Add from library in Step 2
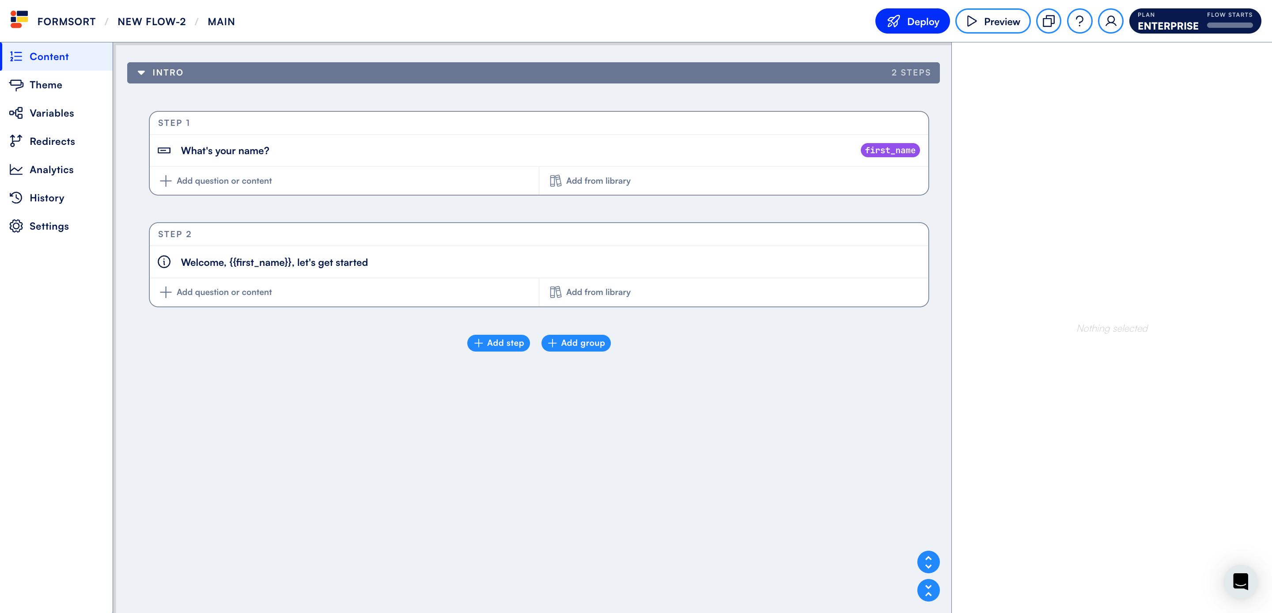The height and width of the screenshot is (613, 1272). (x=734, y=292)
